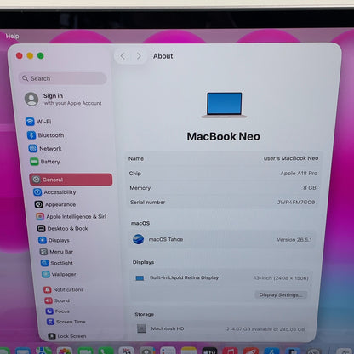Go back with the left chevron

(123, 56)
